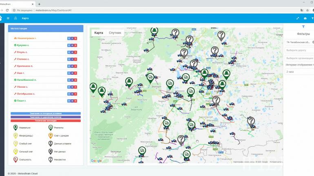This screenshot has height=176, width=314.
Task: Open the Выберите дорогу dropdown
Action: point(299,50)
